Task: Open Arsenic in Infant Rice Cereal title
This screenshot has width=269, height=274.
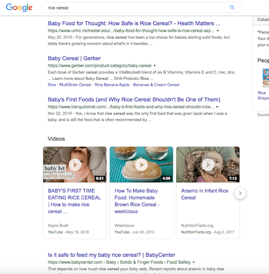Action: pos(204,194)
